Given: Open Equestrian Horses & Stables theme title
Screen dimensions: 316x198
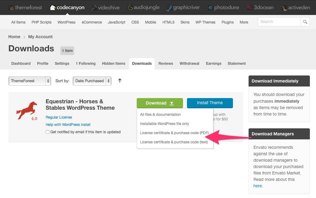Looking at the screenshot, I should point(80,105).
